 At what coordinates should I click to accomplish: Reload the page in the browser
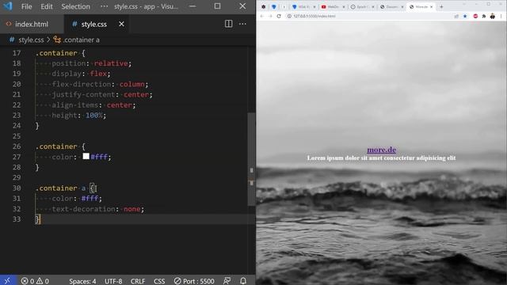(x=279, y=16)
